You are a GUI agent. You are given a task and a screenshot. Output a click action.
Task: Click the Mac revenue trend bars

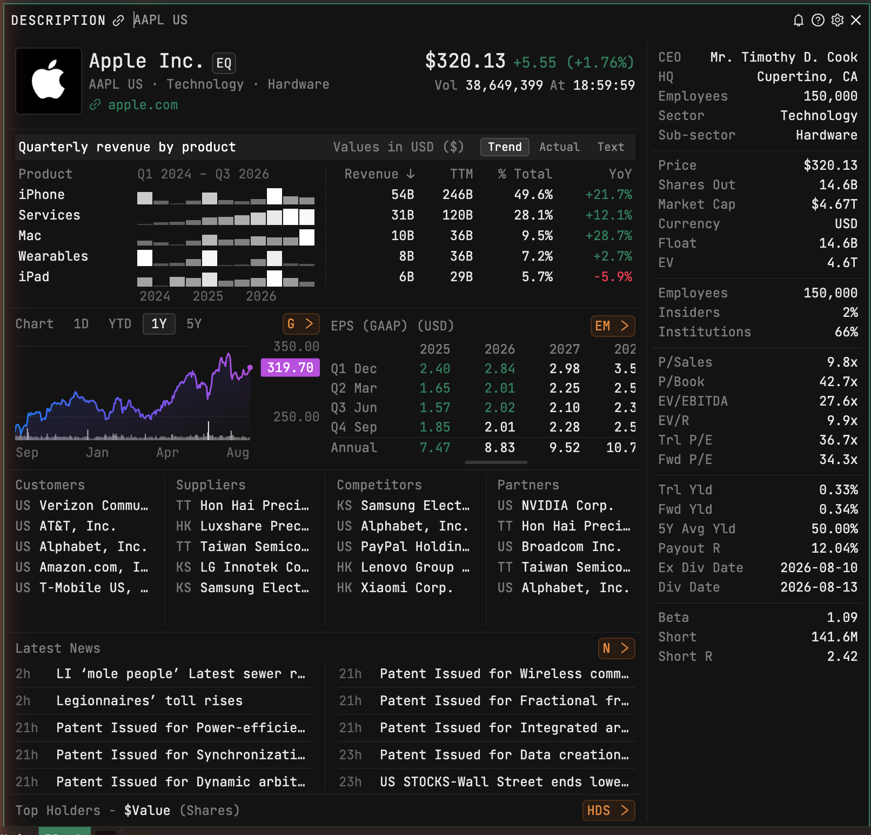coord(226,237)
